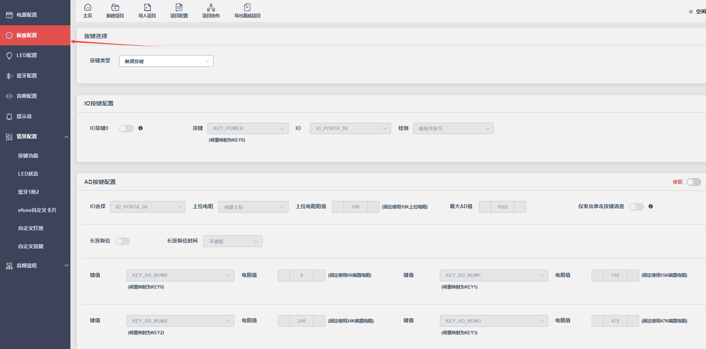Open LED状态 menu item
Screen dimensions: 706x349
point(28,174)
